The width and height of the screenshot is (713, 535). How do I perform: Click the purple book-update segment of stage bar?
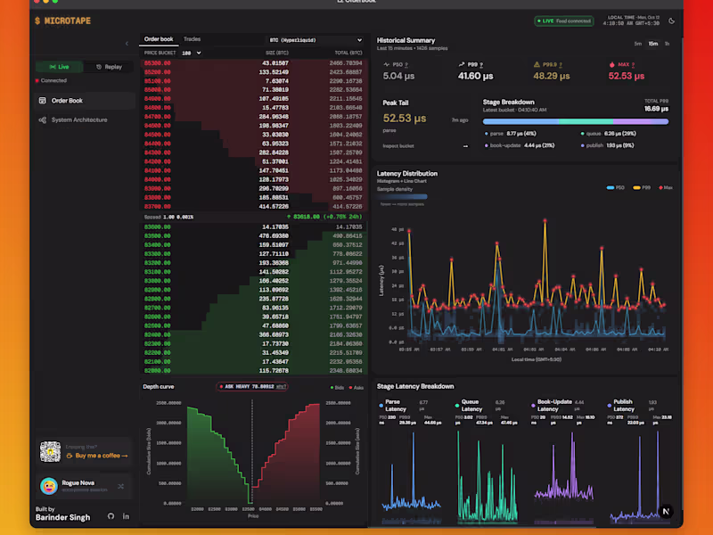(x=633, y=121)
